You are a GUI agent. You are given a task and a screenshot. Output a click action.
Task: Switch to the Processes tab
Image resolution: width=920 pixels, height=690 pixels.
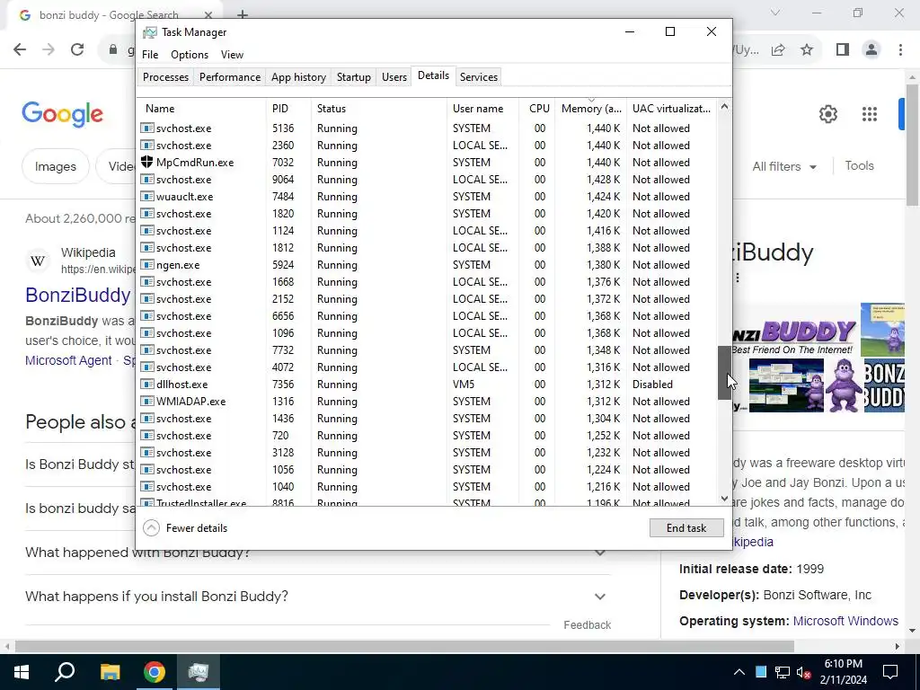point(165,77)
